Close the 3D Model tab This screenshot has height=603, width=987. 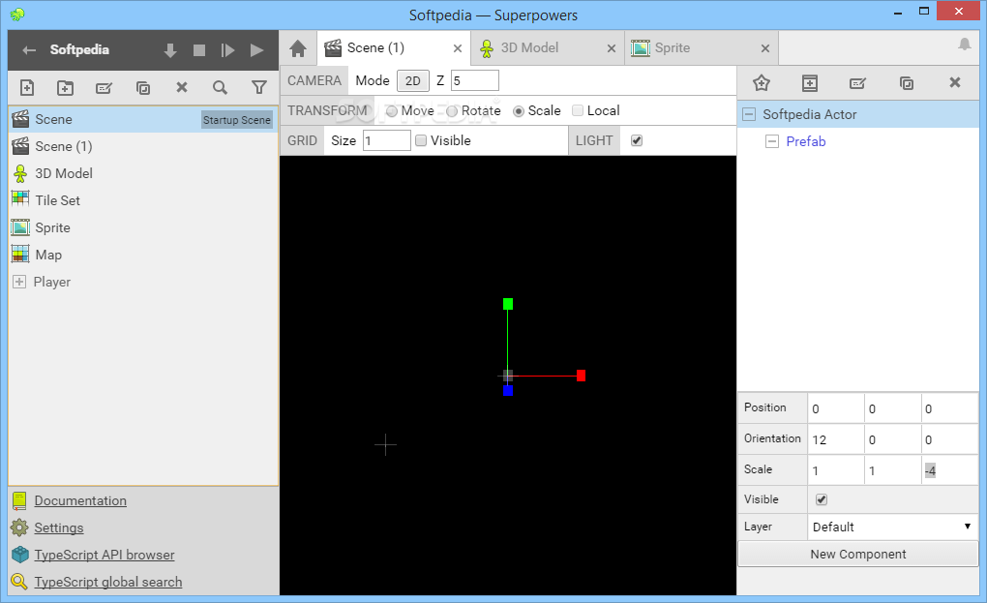click(612, 48)
